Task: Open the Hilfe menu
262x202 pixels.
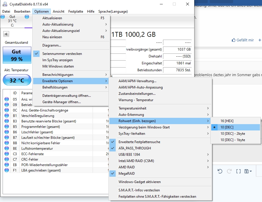Action: (91, 11)
